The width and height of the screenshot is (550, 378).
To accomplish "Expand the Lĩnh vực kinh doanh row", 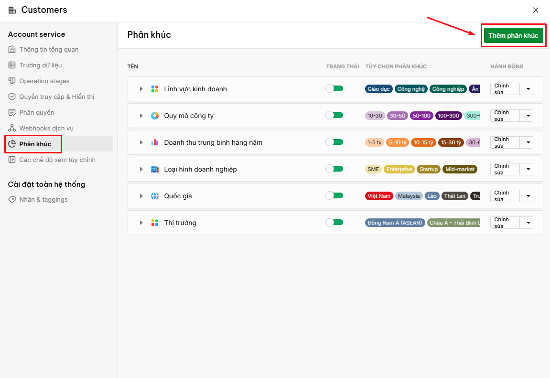I will click(141, 89).
